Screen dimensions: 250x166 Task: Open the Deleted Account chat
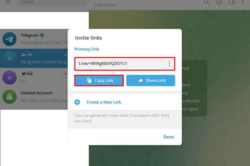point(34,97)
